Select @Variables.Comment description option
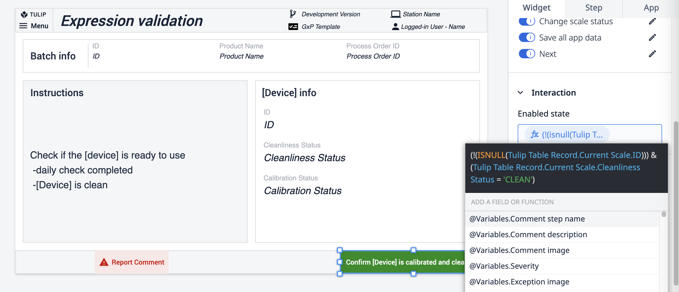Viewport: 679px width, 292px height. click(562, 235)
